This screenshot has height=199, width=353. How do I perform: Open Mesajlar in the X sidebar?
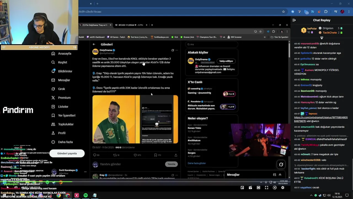pos(61,80)
